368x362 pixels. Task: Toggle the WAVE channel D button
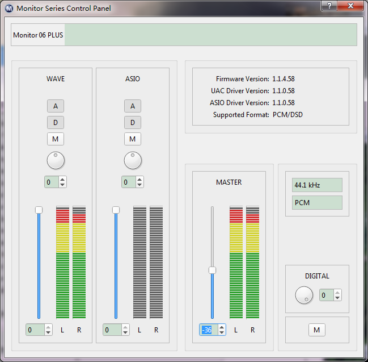coord(56,122)
